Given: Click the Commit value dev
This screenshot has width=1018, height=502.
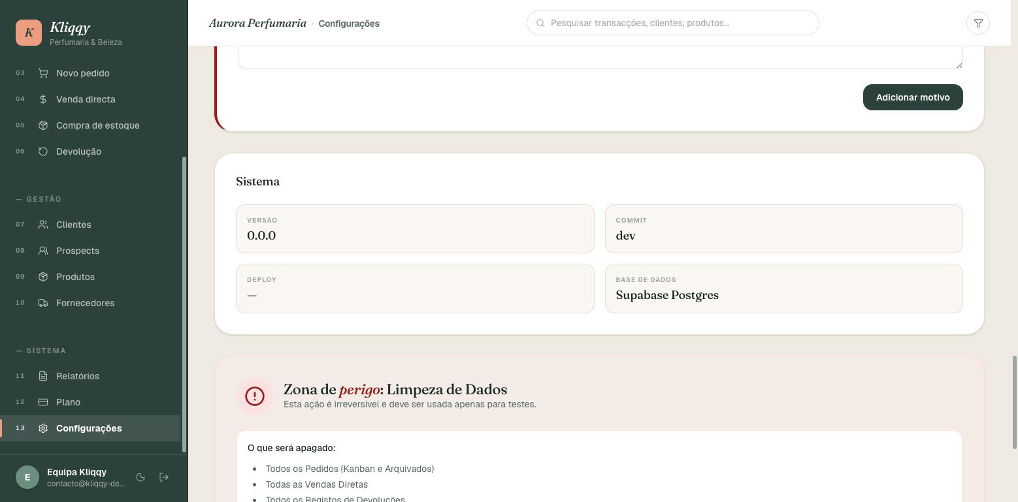Looking at the screenshot, I should tap(625, 236).
